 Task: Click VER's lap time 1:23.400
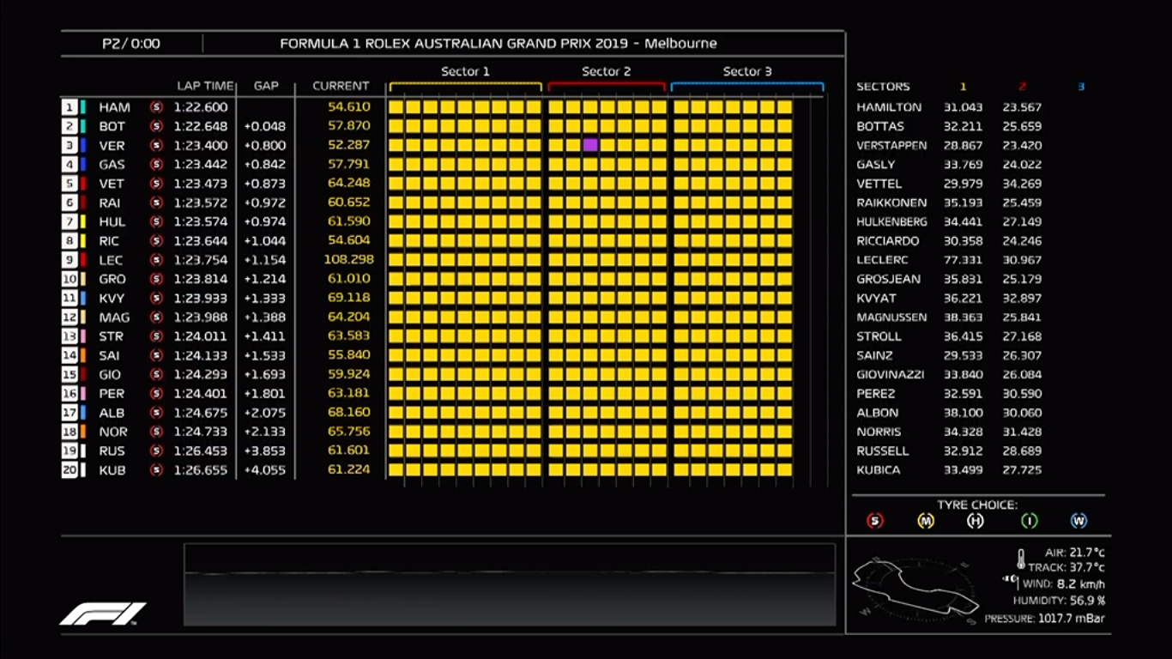201,145
